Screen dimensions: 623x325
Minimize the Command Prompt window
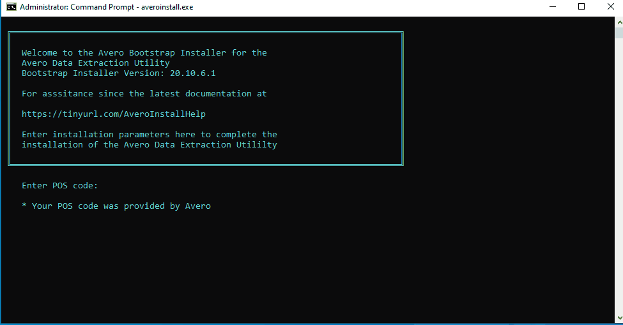[x=552, y=7]
